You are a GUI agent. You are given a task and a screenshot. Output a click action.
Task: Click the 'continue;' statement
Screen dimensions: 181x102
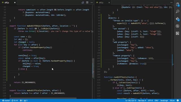[x=27, y=50]
